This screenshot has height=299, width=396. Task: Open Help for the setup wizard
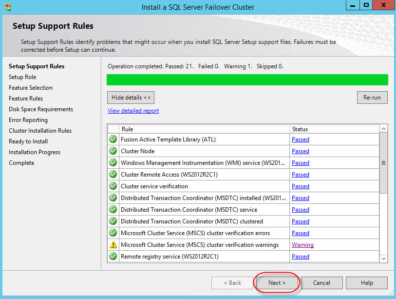tap(366, 282)
